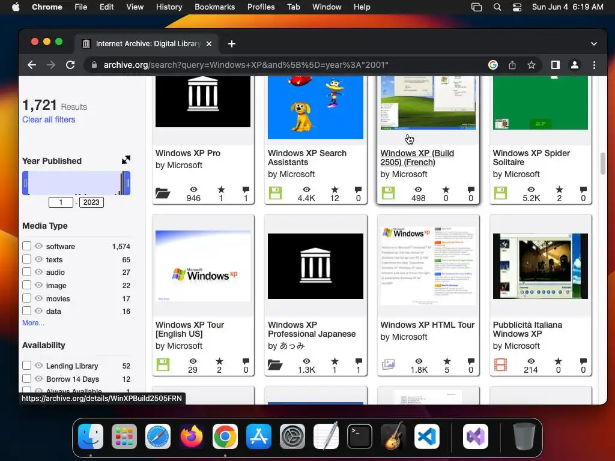Click the page's vertical scrollbar thumb
This screenshot has height=461, width=615.
603,164
